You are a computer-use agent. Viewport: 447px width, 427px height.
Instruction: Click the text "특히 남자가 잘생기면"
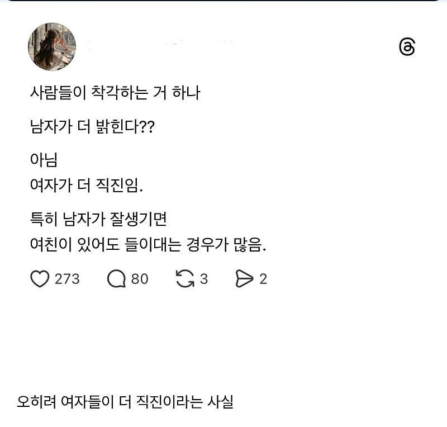(x=98, y=219)
